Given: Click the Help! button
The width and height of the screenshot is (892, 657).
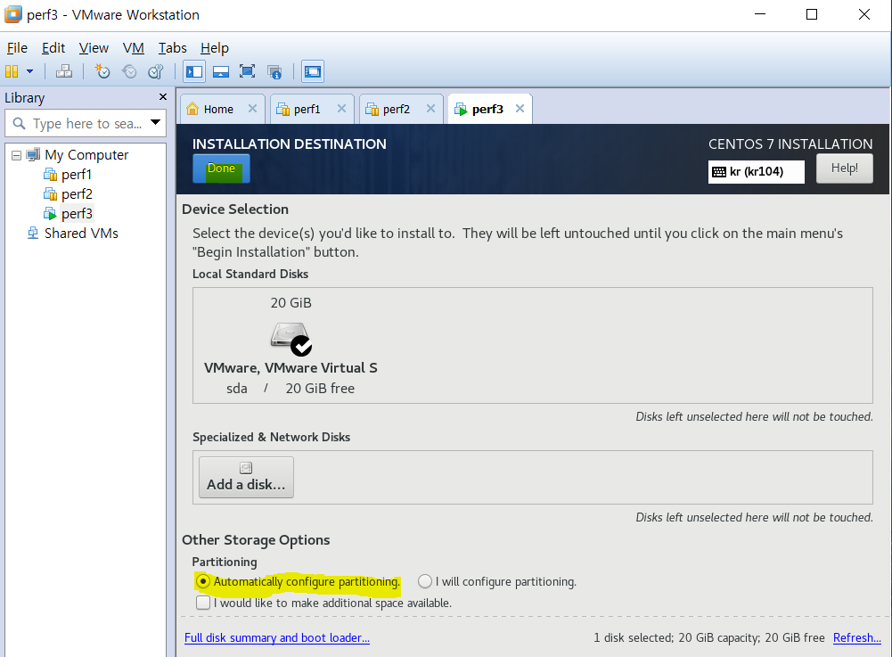Looking at the screenshot, I should pyautogui.click(x=844, y=168).
